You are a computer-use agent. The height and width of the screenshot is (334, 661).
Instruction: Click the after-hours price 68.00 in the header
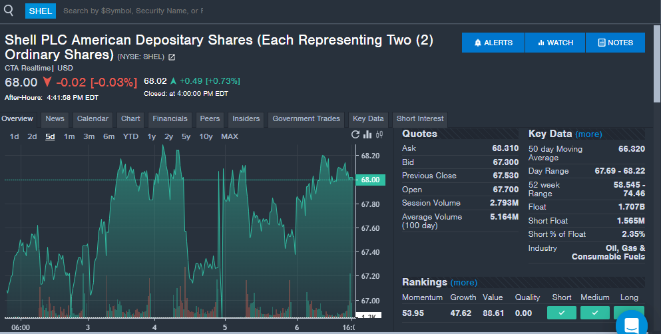(x=21, y=82)
